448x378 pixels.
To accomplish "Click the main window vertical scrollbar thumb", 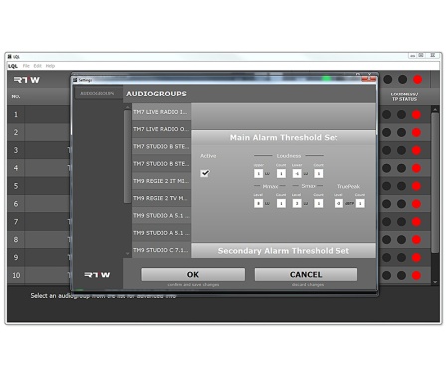I will coord(435,183).
